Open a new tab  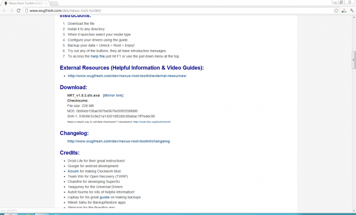click(x=54, y=3)
